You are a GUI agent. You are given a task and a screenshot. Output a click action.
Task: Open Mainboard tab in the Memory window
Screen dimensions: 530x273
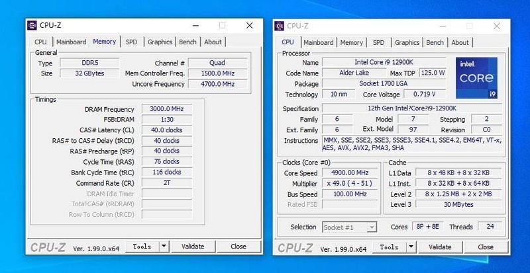(71, 42)
